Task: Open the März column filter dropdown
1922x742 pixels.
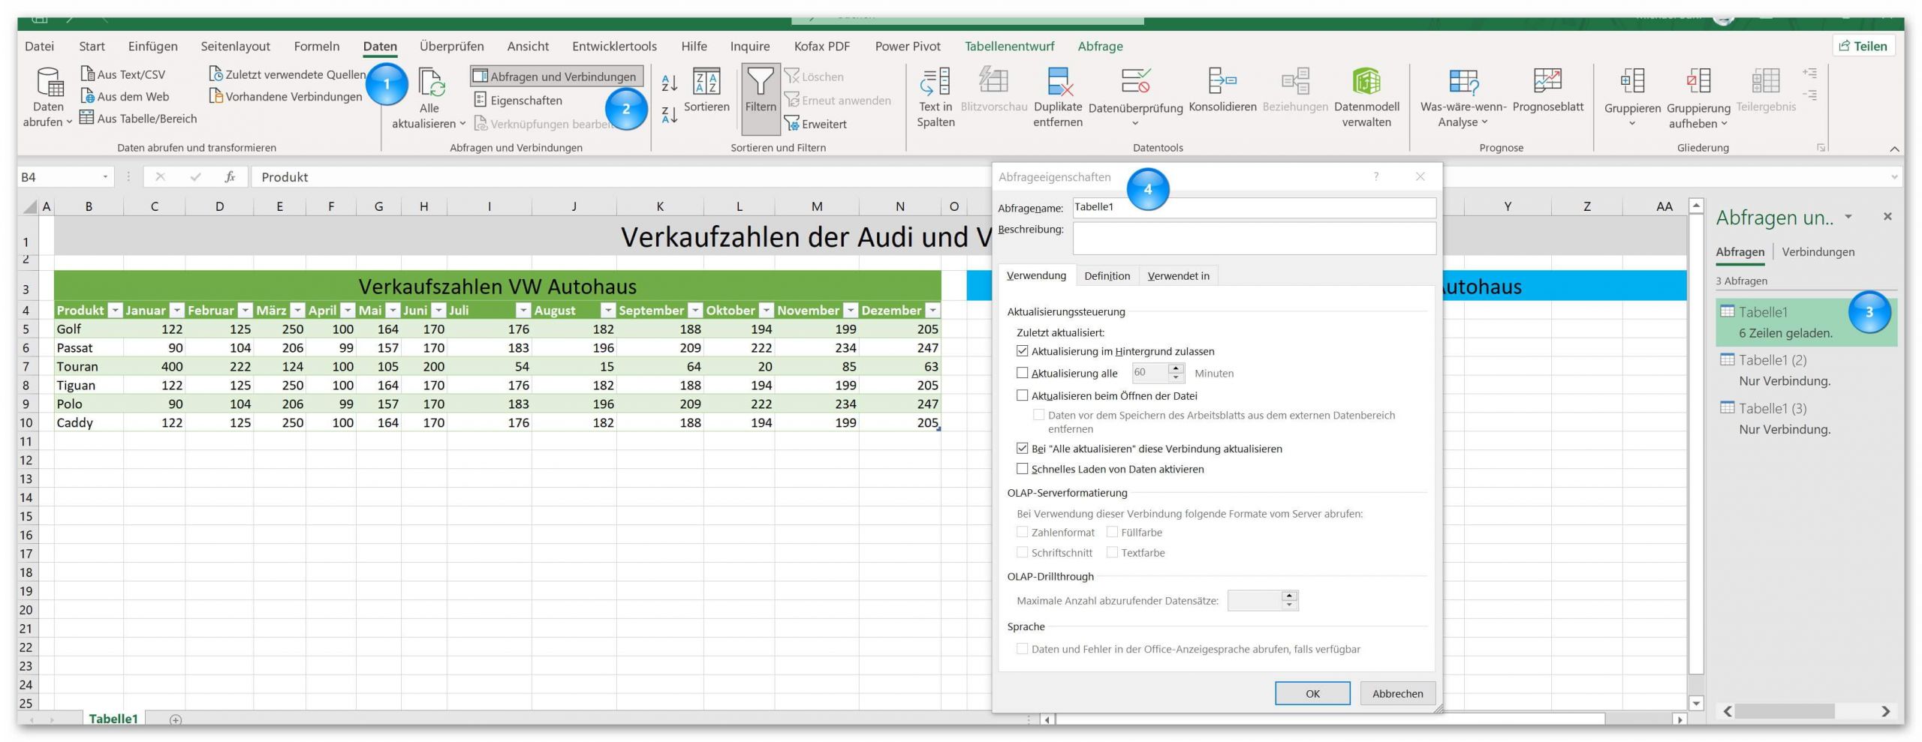Action: click(297, 310)
